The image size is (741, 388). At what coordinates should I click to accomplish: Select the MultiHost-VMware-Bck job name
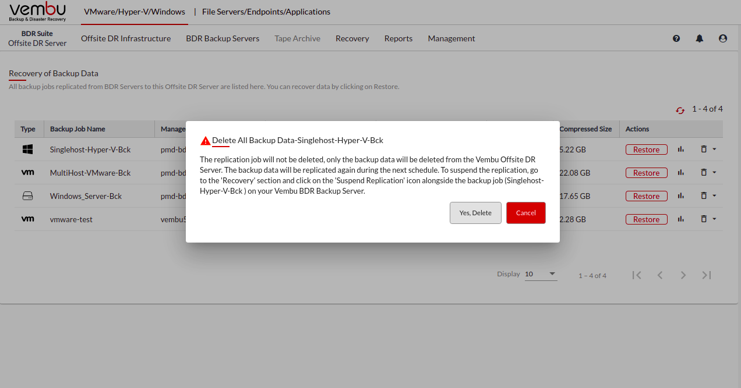(90, 173)
